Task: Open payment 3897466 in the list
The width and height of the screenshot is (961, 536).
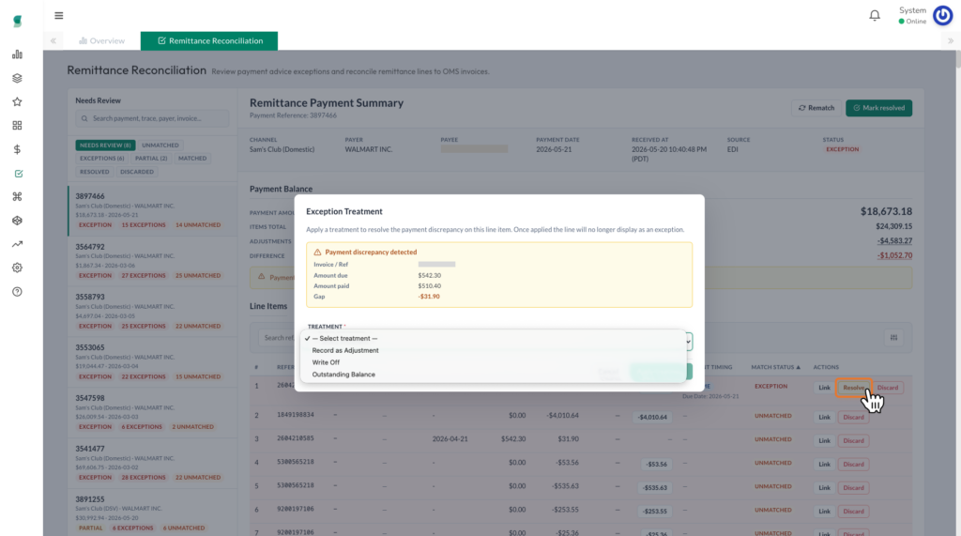Action: [152, 210]
